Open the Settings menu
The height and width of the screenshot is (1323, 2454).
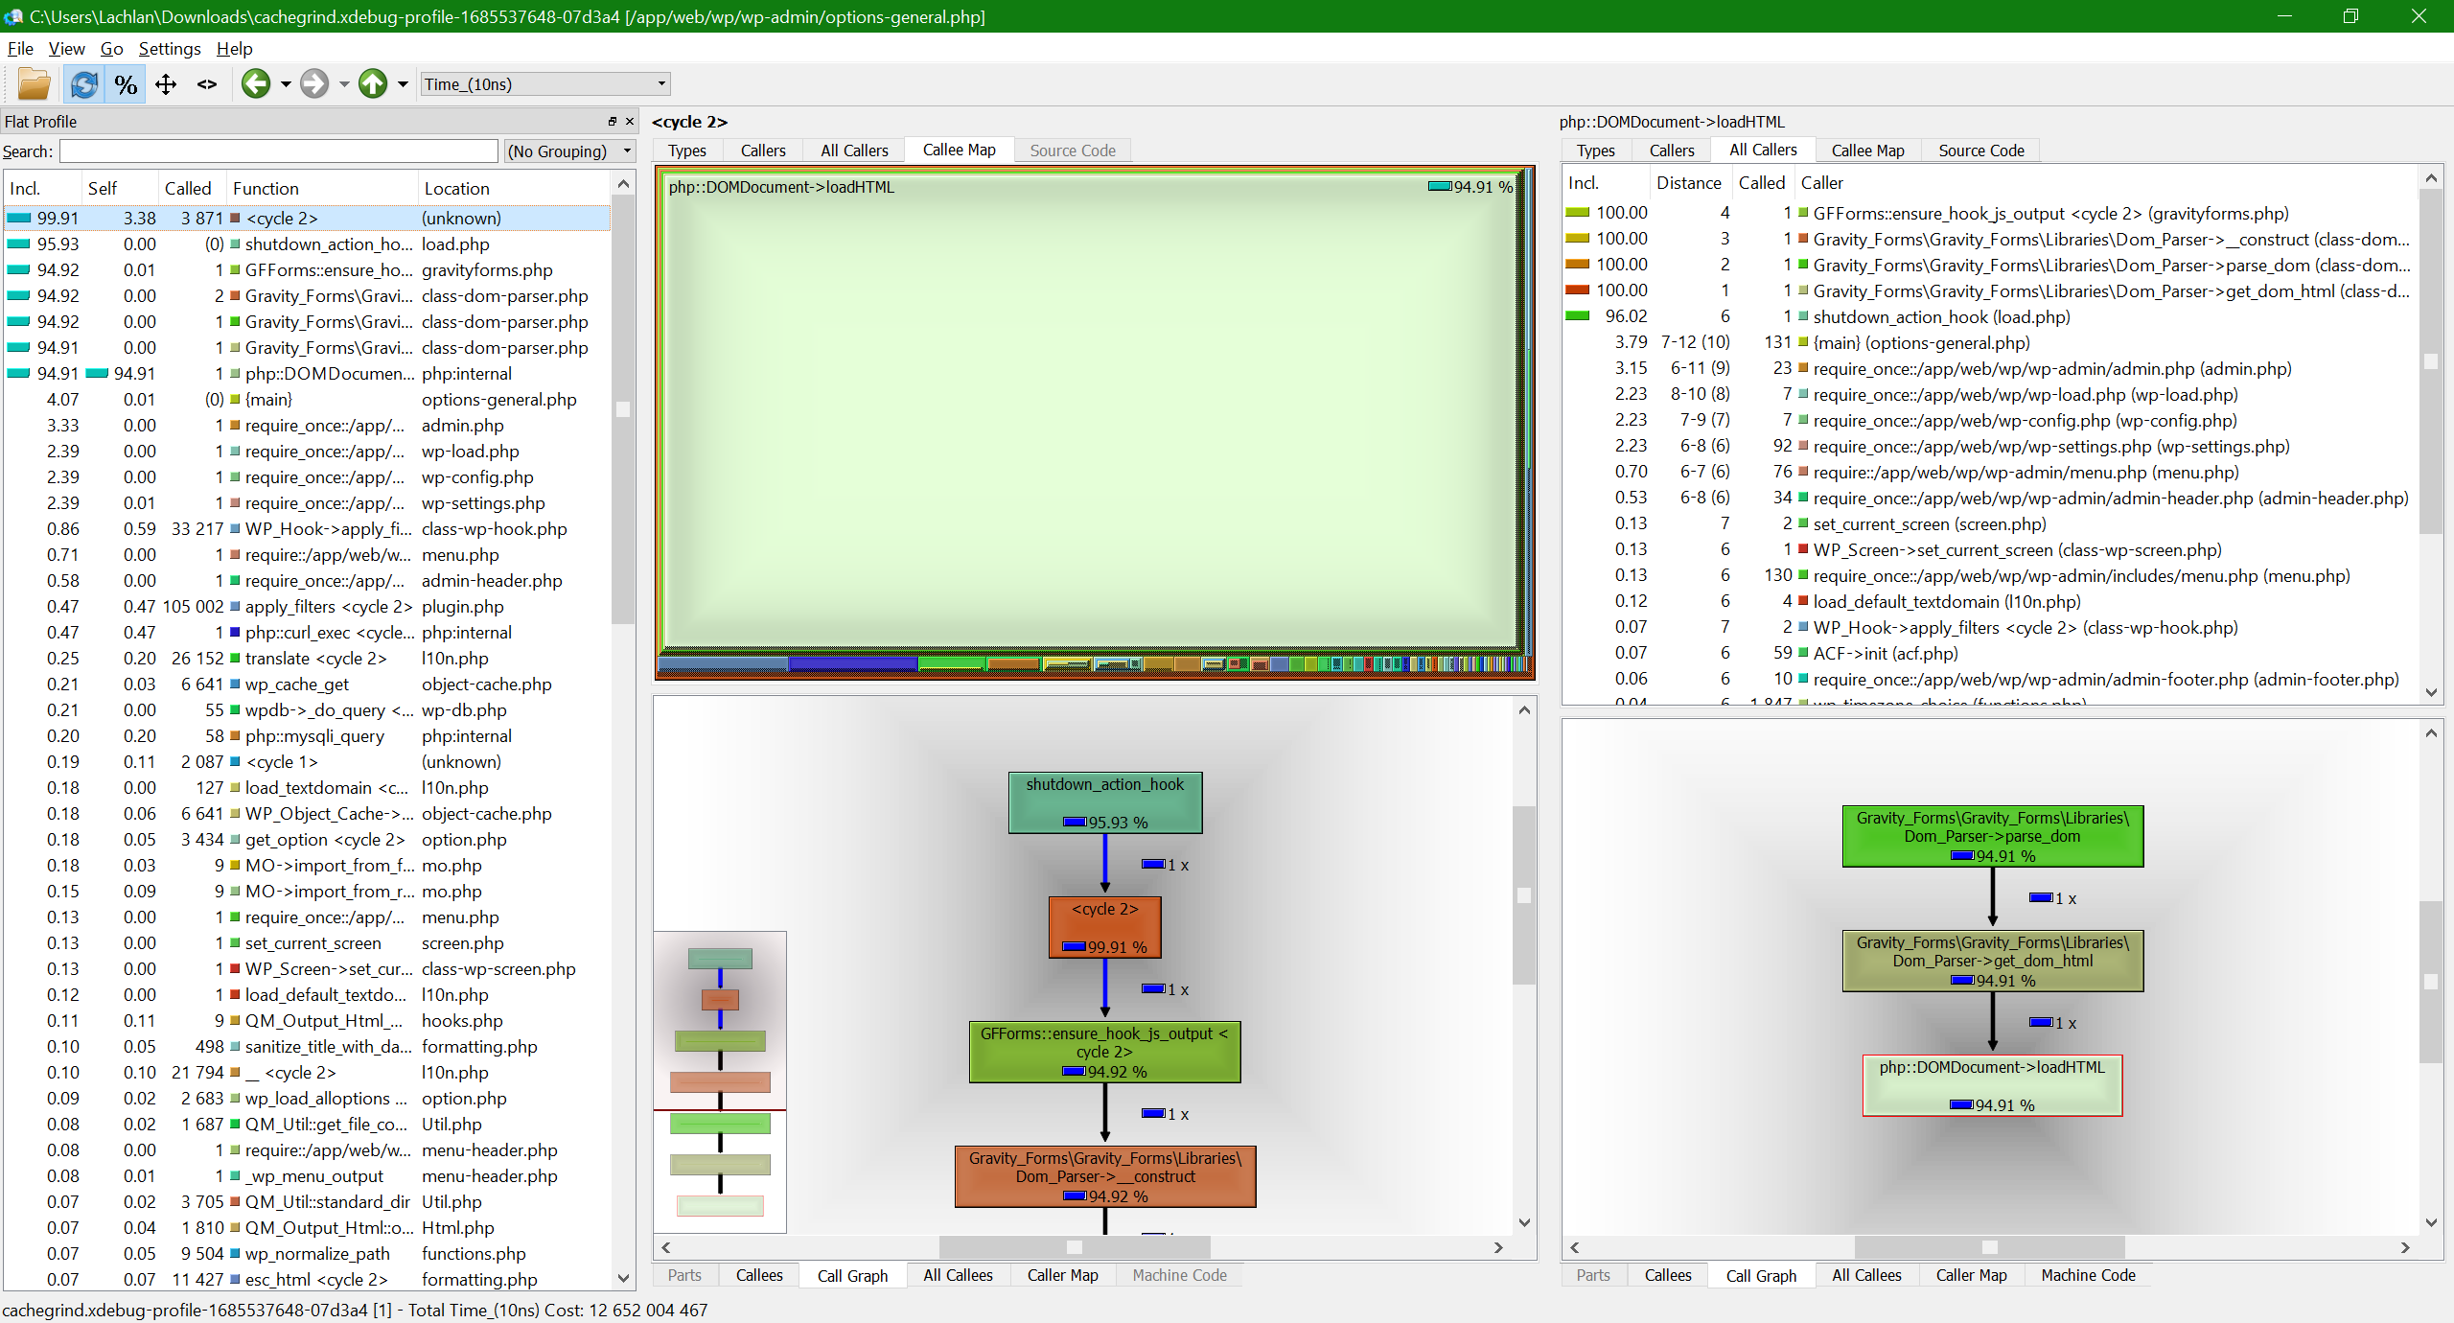[170, 49]
